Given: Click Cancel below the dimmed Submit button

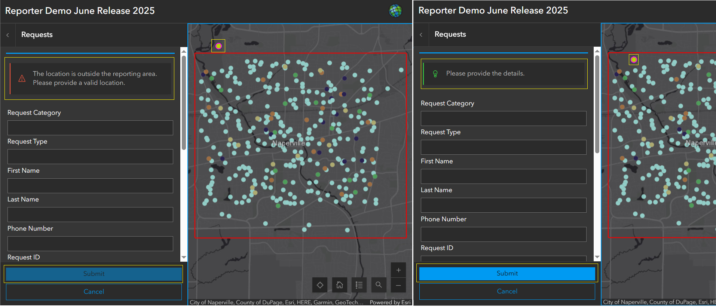Looking at the screenshot, I should click(x=94, y=292).
